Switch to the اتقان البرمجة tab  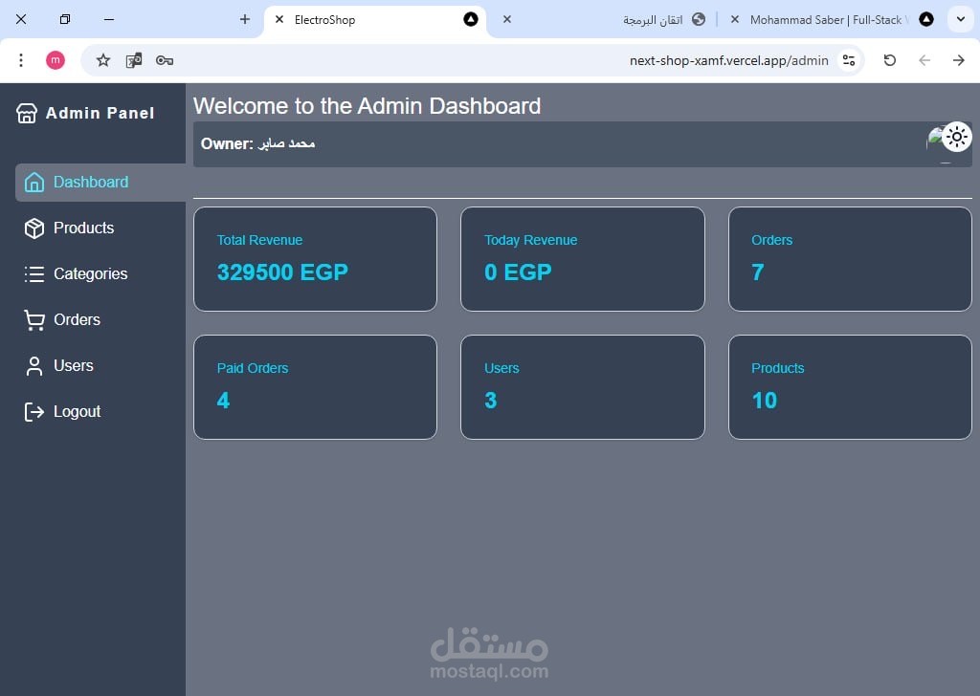(x=603, y=19)
